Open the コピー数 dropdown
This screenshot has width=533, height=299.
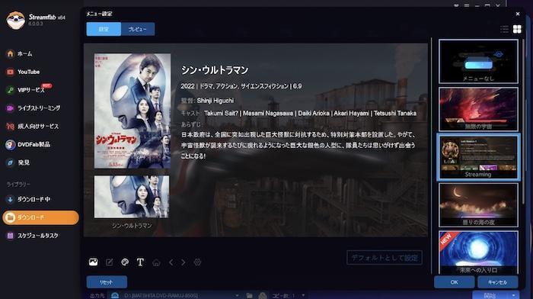(x=303, y=296)
